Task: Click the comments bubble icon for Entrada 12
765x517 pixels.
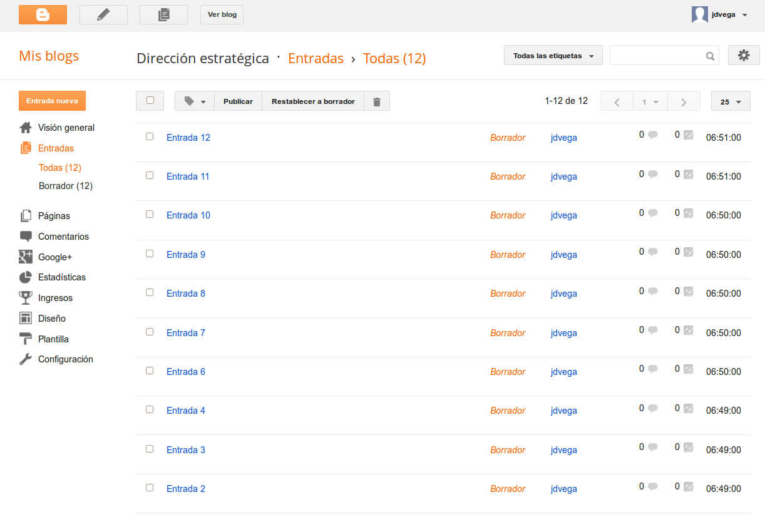Action: pos(652,135)
